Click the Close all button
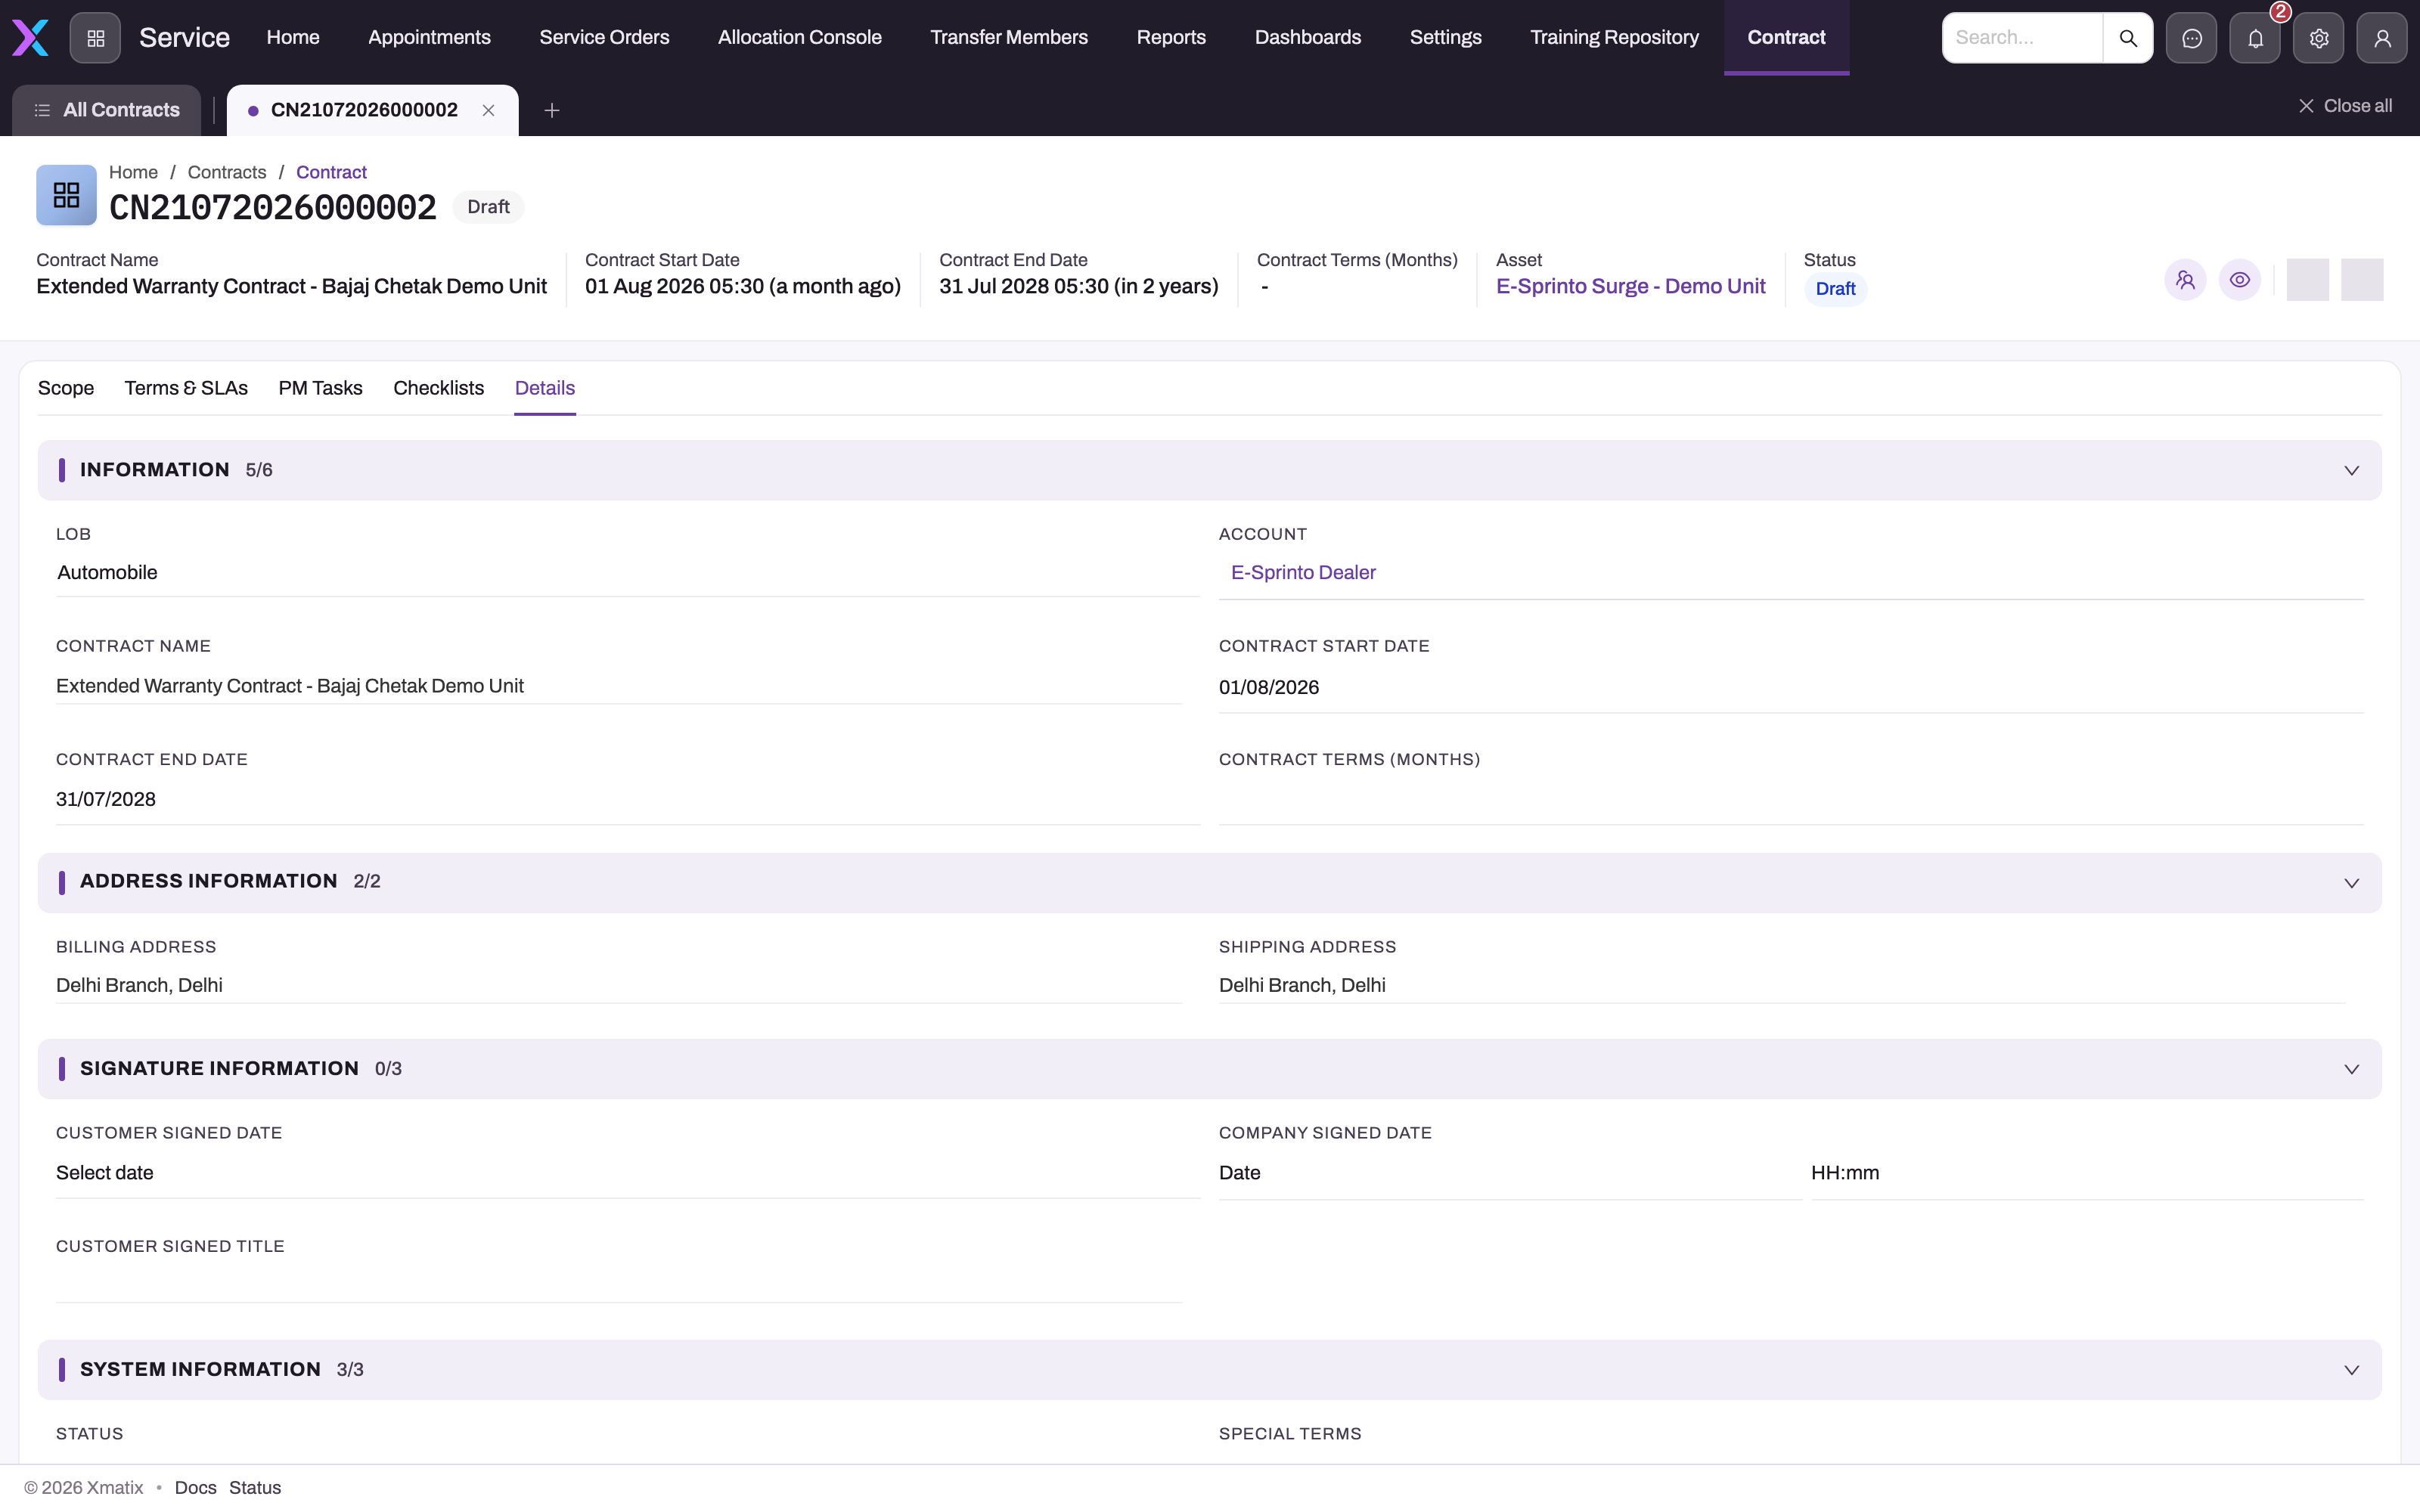 pos(2345,106)
